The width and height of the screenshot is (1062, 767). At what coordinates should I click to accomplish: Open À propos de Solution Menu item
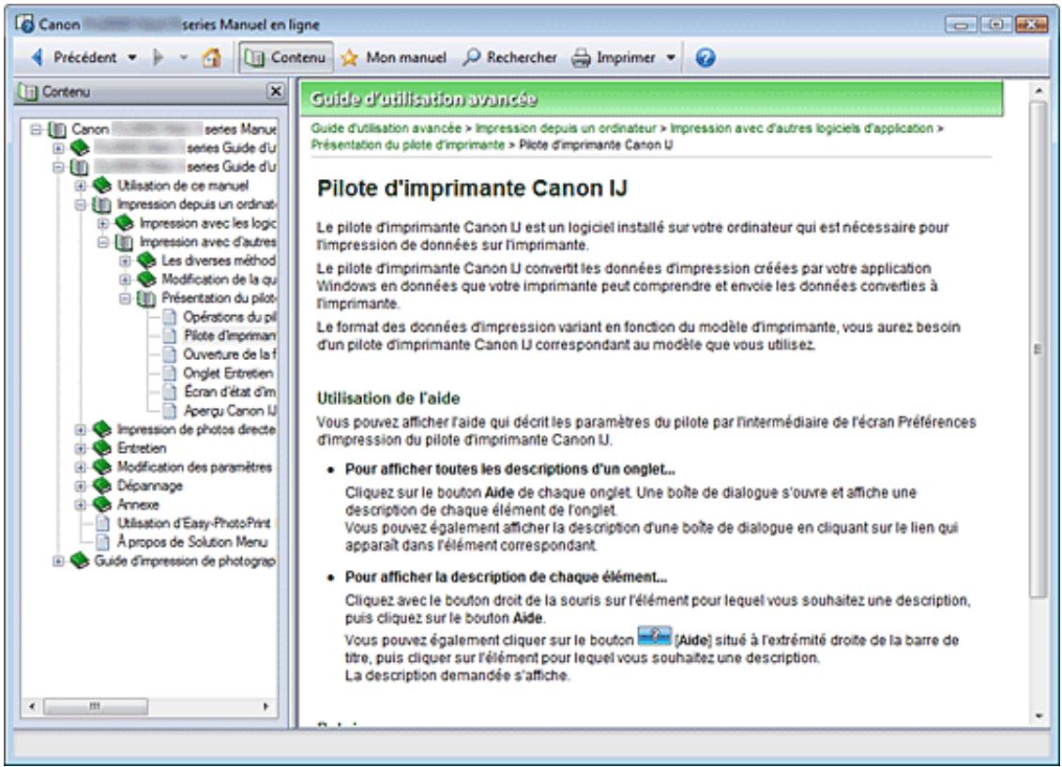pos(192,542)
